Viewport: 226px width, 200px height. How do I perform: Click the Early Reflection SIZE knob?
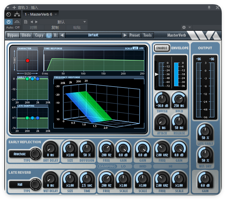(70, 148)
